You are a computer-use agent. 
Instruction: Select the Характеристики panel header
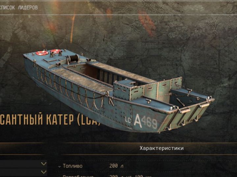click(162, 148)
